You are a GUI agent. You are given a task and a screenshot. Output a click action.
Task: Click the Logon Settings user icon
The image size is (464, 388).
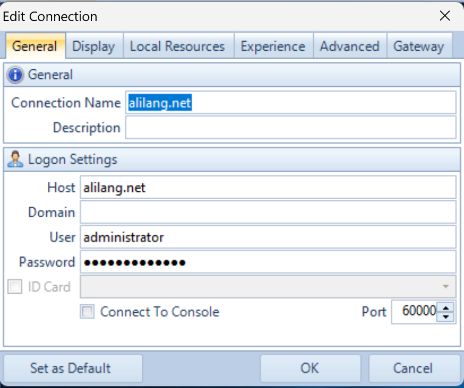click(16, 160)
